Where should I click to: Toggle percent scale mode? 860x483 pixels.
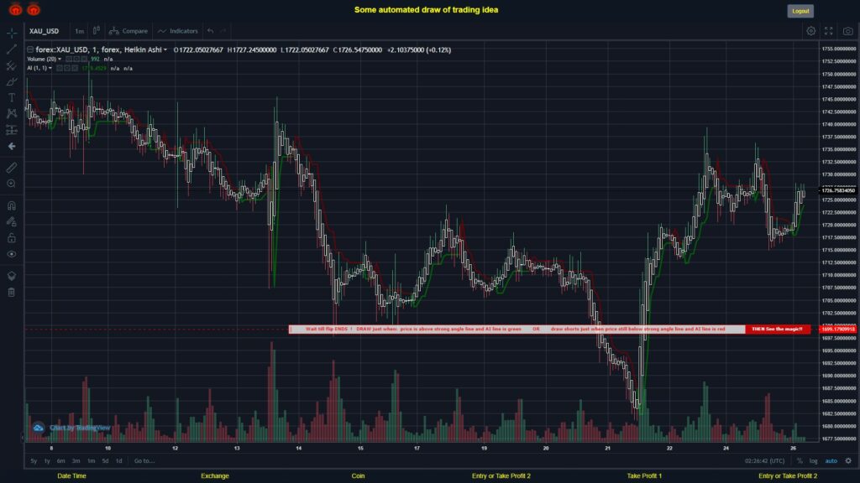(x=800, y=461)
